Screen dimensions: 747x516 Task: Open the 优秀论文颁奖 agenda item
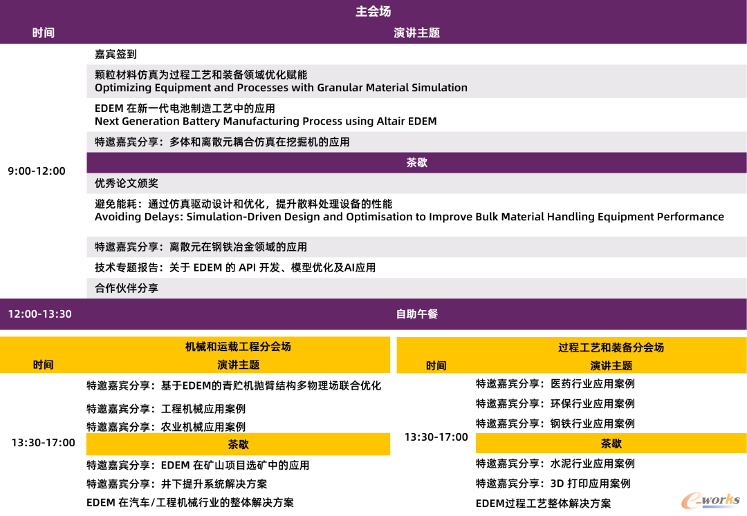tap(127, 183)
